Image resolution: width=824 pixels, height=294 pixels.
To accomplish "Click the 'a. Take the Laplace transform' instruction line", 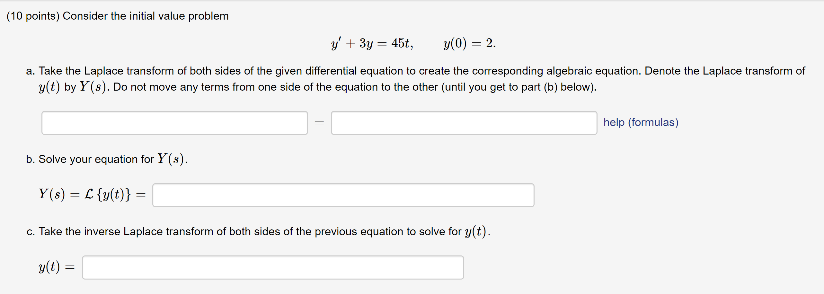I will tap(415, 71).
